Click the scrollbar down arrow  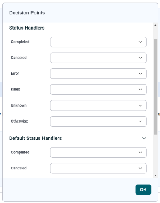[155, 175]
